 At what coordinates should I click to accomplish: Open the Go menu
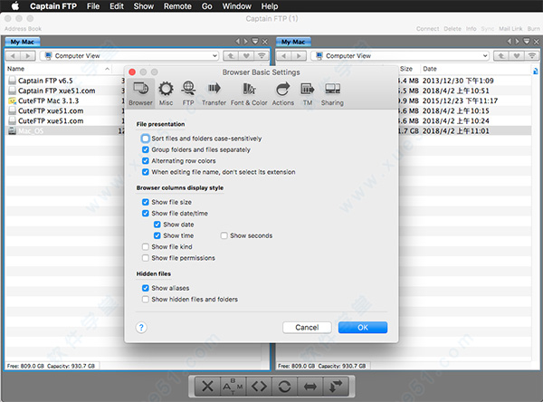(x=206, y=6)
